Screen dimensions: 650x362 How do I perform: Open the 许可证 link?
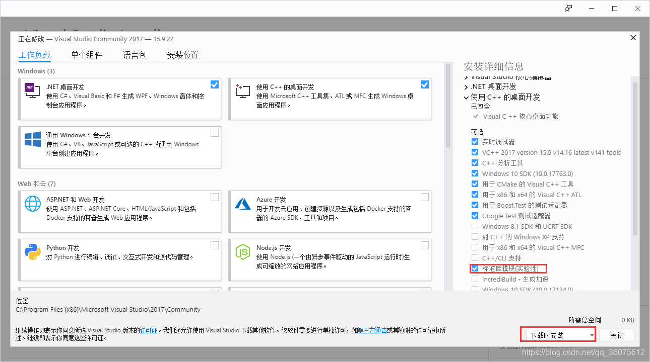pyautogui.click(x=149, y=330)
